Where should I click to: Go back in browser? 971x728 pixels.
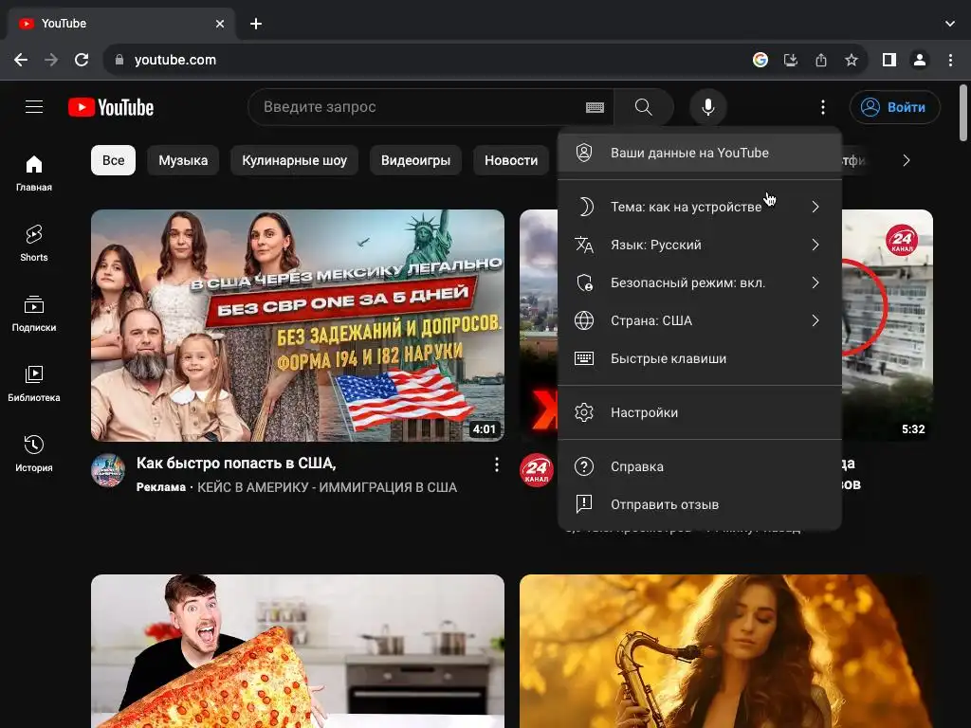21,60
